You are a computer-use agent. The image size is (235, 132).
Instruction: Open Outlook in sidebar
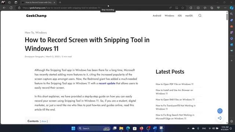pos(232,45)
